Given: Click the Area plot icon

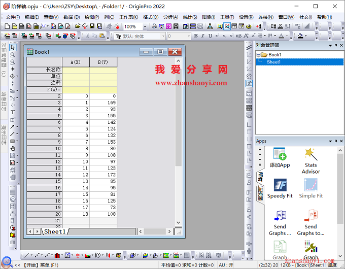Looking at the screenshot, I should 88,255.
